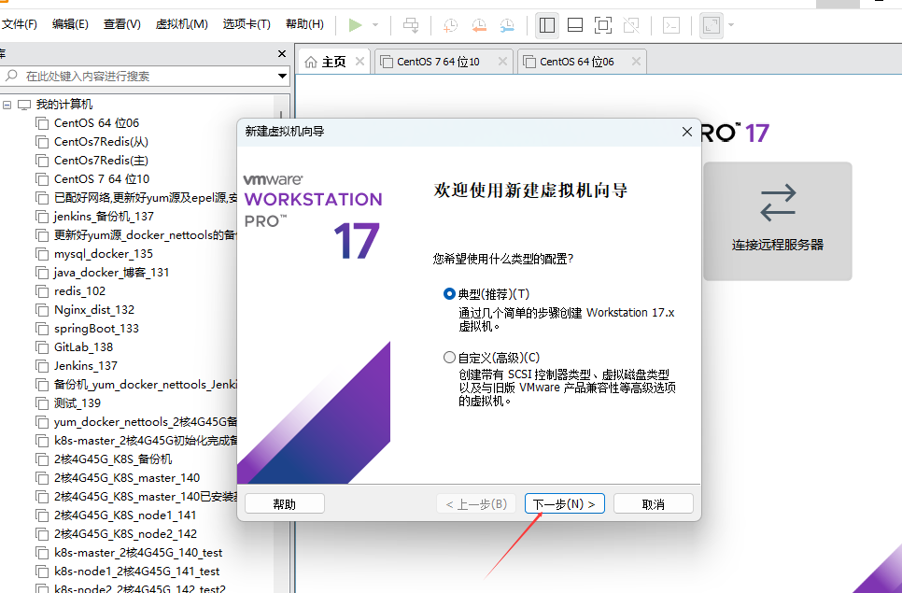Click the revert to snapshot icon
The width and height of the screenshot is (902, 593).
coord(479,25)
